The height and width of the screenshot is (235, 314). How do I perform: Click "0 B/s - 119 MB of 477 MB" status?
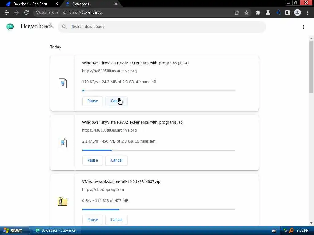(105, 201)
